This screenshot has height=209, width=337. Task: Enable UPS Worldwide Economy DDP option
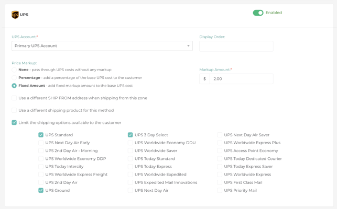pos(41,159)
